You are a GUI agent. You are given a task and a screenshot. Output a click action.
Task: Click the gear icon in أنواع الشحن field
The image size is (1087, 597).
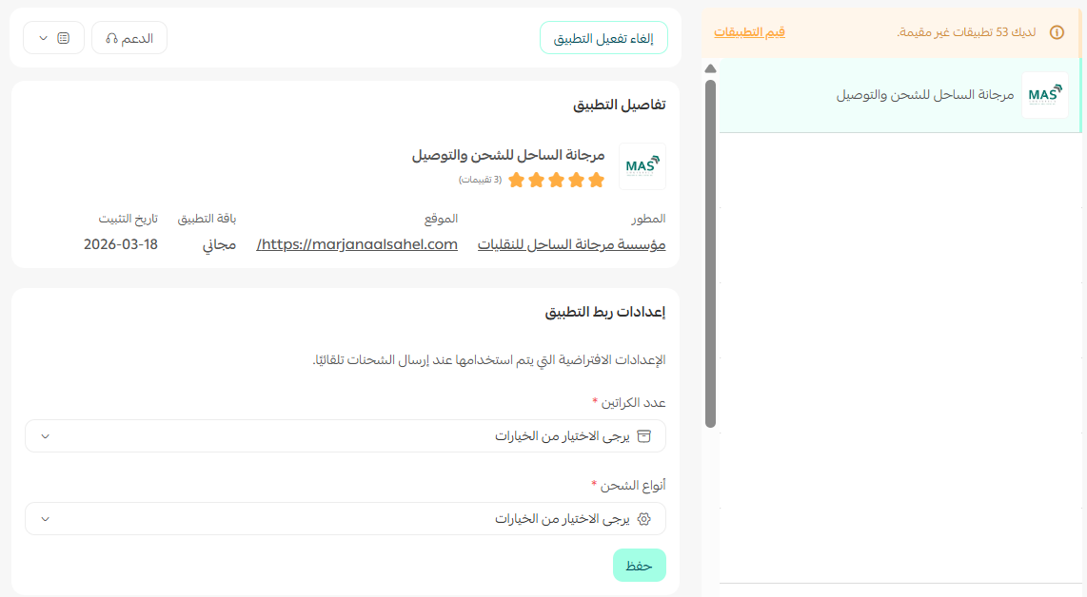tap(643, 519)
